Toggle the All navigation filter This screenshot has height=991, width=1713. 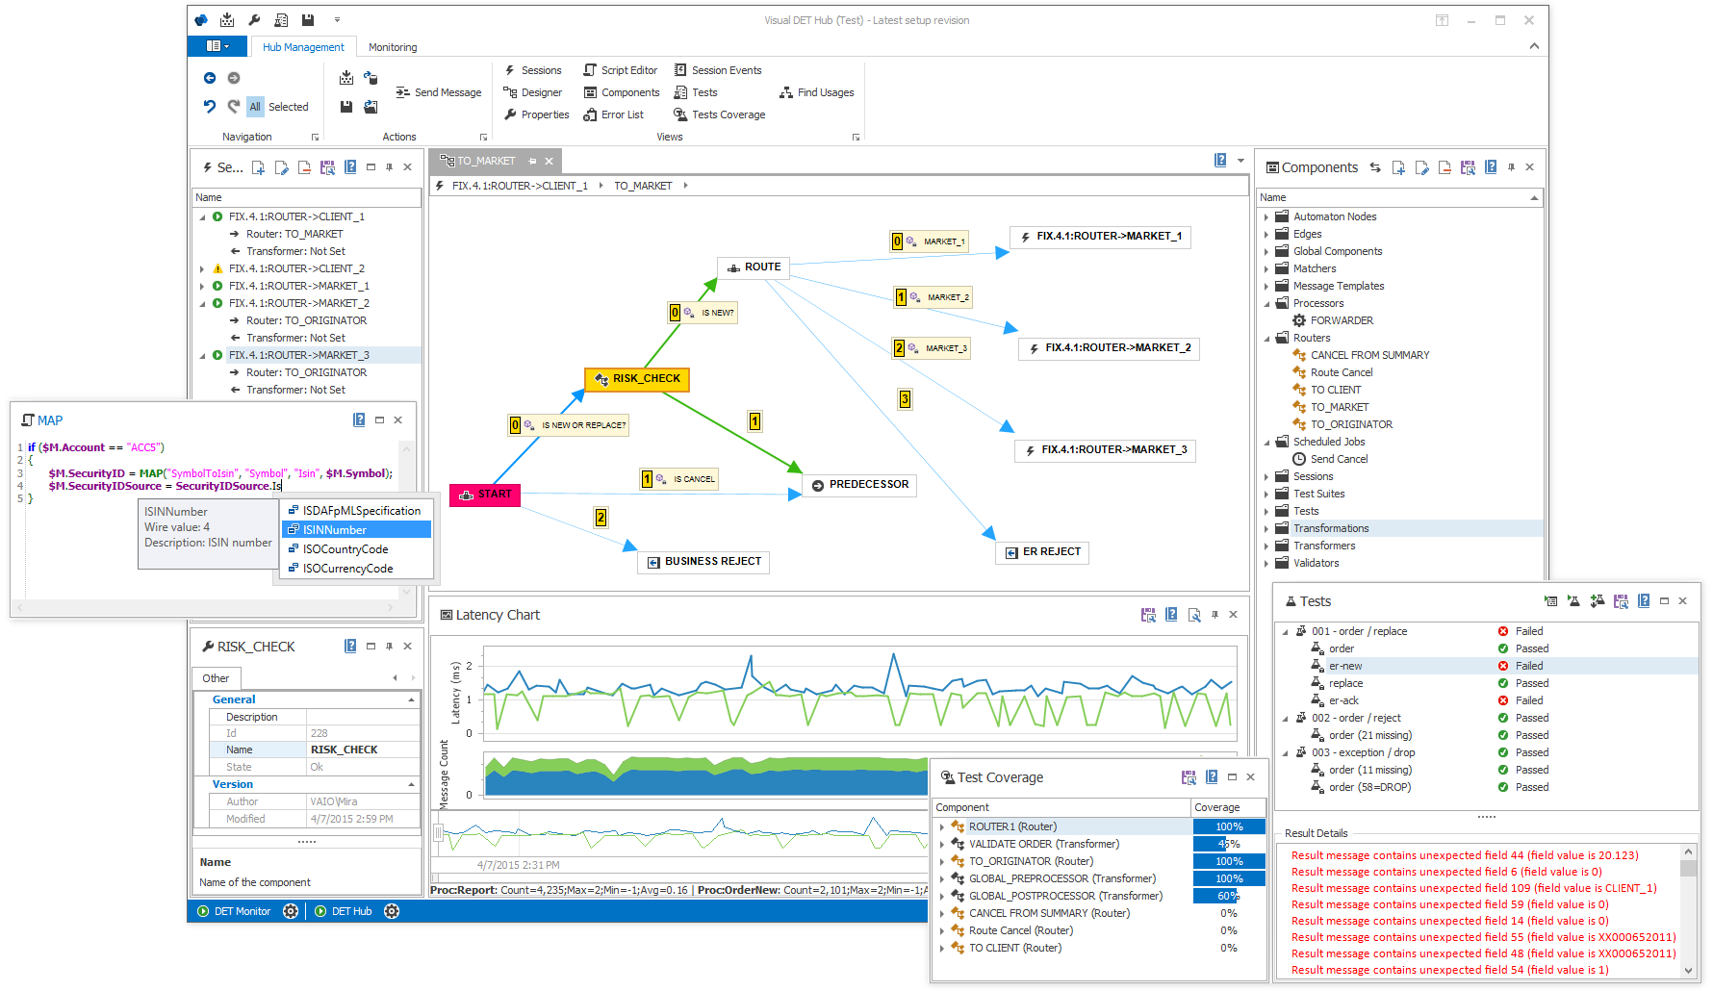click(x=255, y=107)
